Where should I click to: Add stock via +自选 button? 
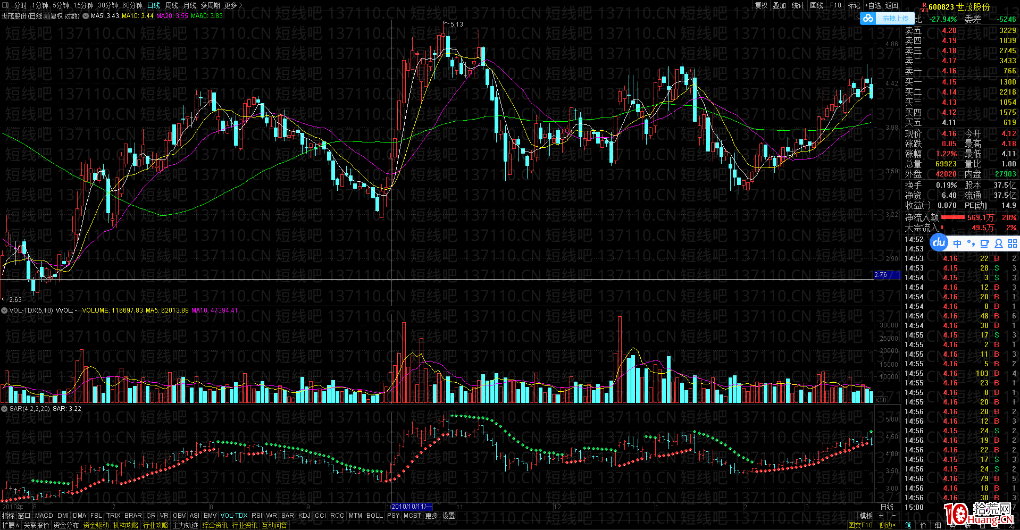point(873,5)
